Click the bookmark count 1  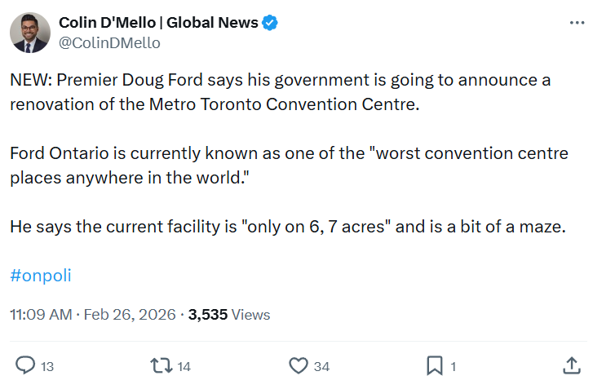(x=454, y=367)
